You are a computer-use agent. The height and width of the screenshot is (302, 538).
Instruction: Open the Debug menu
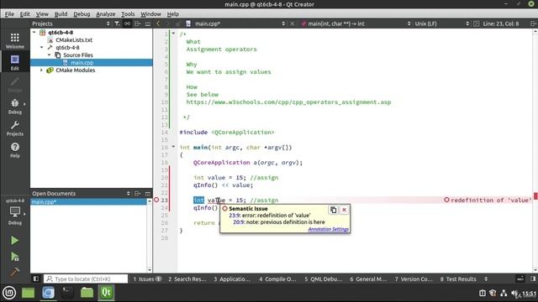pos(82,14)
